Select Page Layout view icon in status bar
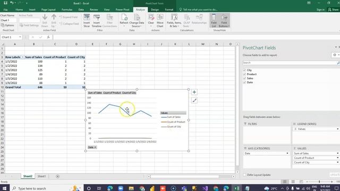 (x=293, y=181)
